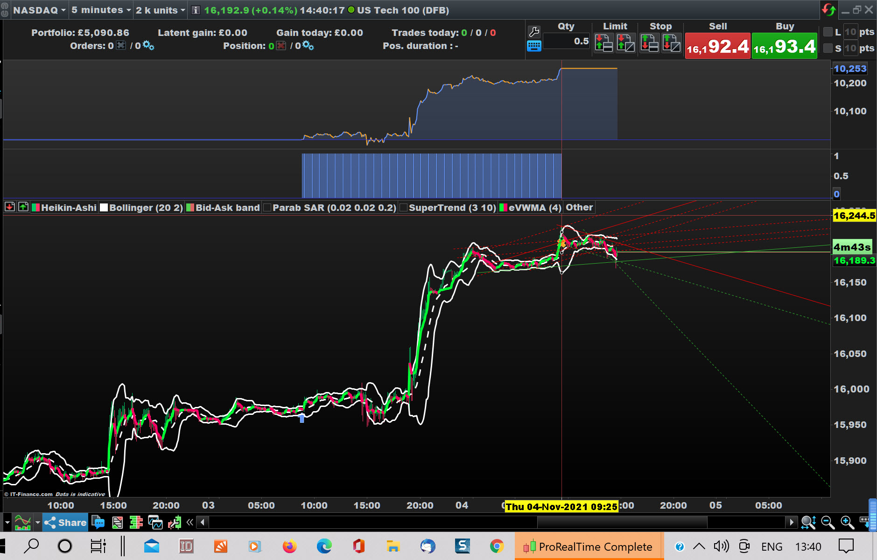
Task: Place second Limit order button
Action: (625, 43)
